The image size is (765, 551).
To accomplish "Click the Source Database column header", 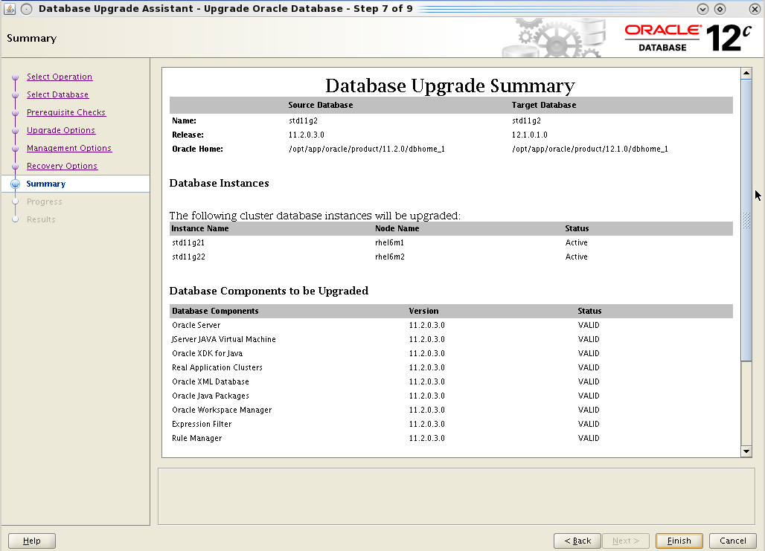I will (321, 105).
